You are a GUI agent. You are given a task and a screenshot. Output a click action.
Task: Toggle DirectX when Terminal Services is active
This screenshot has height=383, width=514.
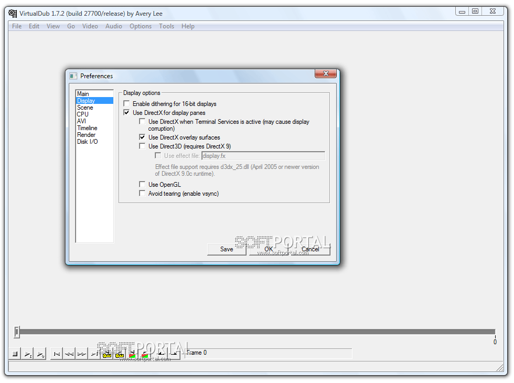tap(142, 121)
